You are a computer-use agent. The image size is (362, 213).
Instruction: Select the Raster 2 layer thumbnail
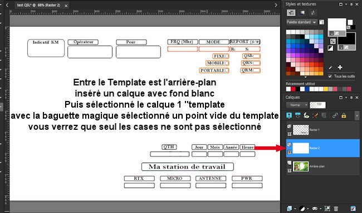click(x=301, y=148)
